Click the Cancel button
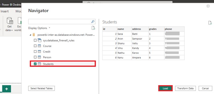Viewport: 214px width, 94px height. click(x=205, y=88)
